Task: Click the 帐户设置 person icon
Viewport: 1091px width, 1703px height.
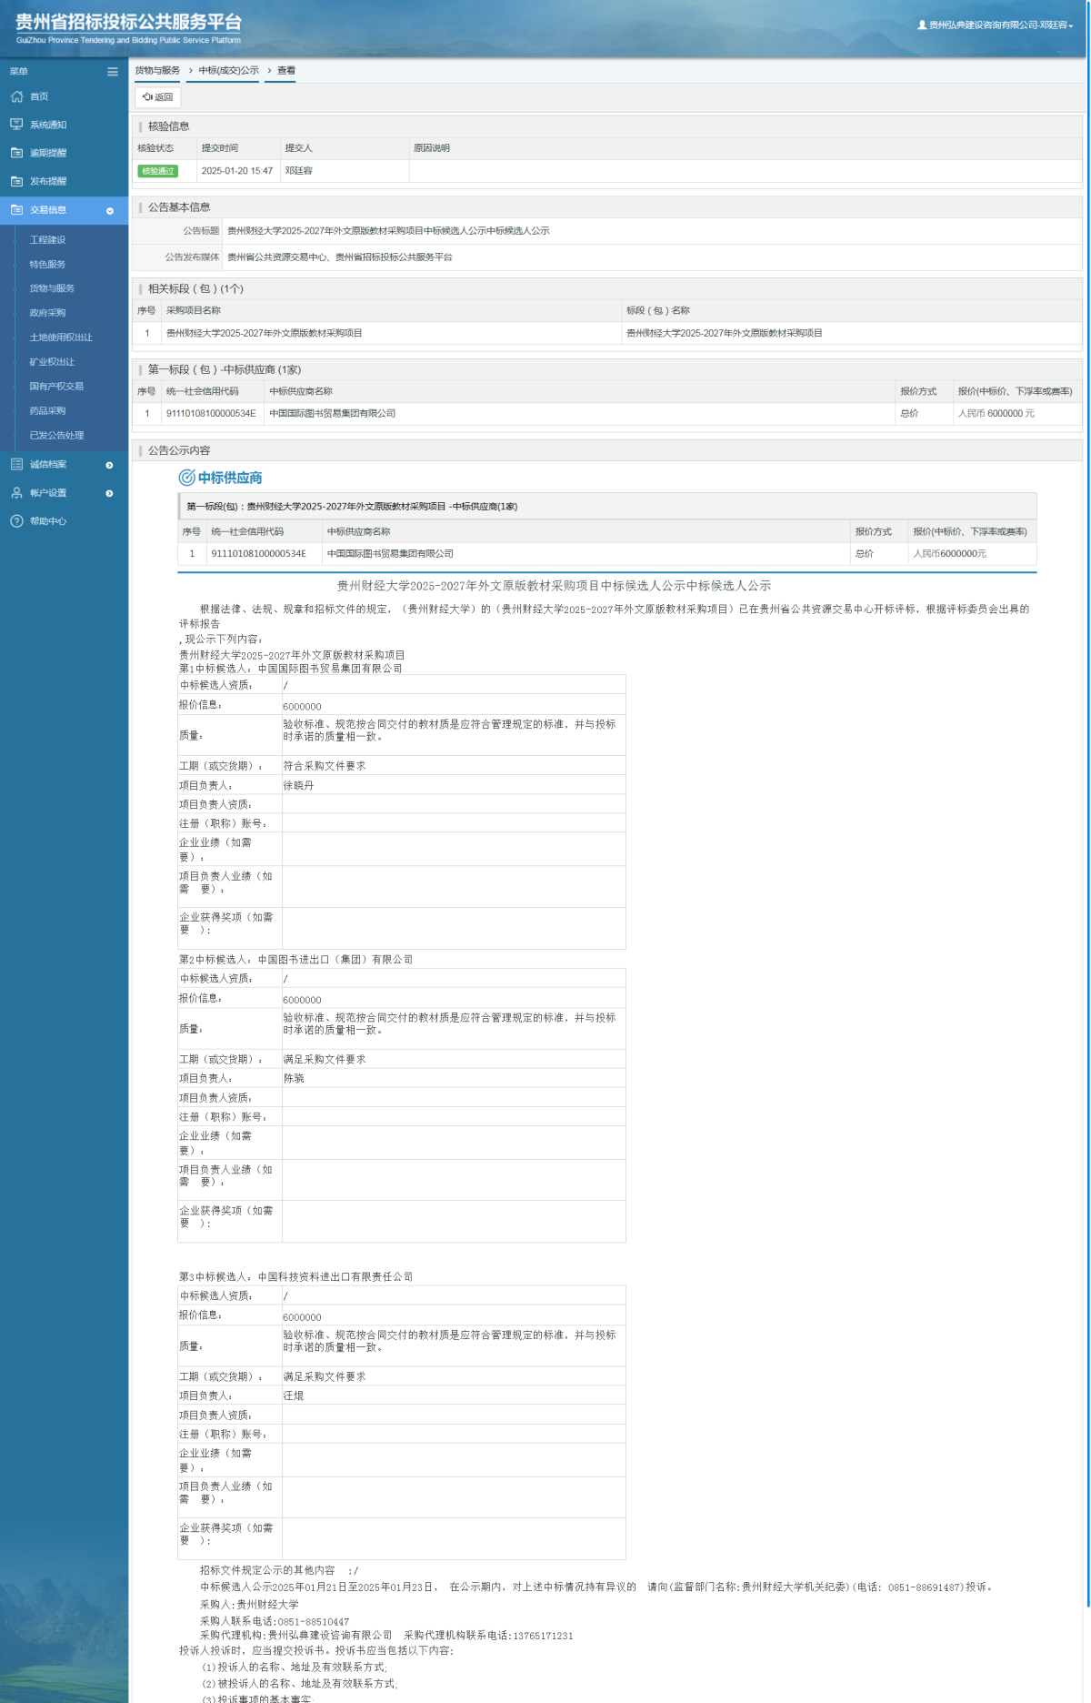Action: tap(16, 492)
